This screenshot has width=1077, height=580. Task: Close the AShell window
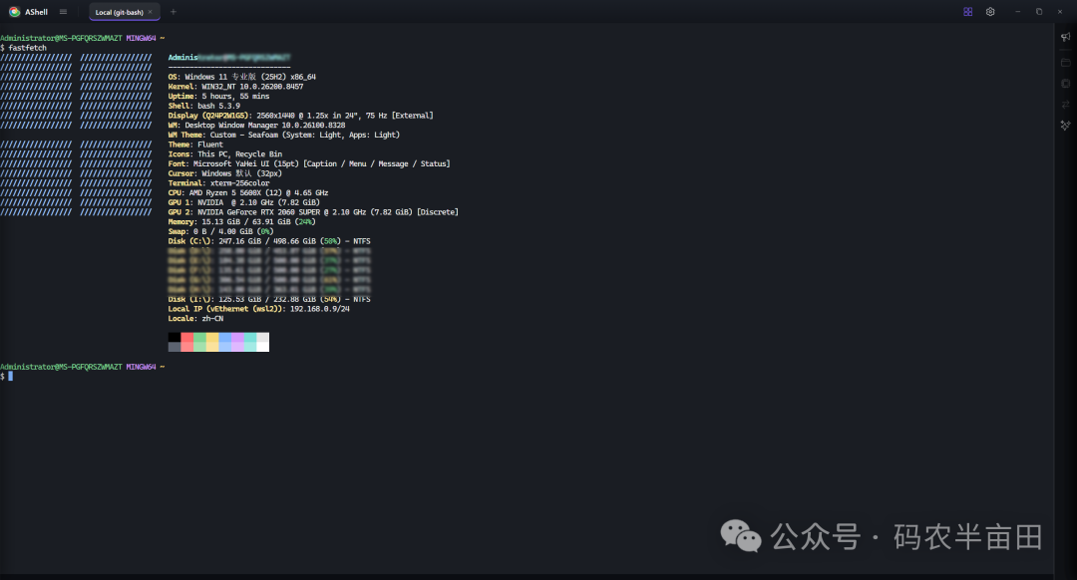[1060, 12]
